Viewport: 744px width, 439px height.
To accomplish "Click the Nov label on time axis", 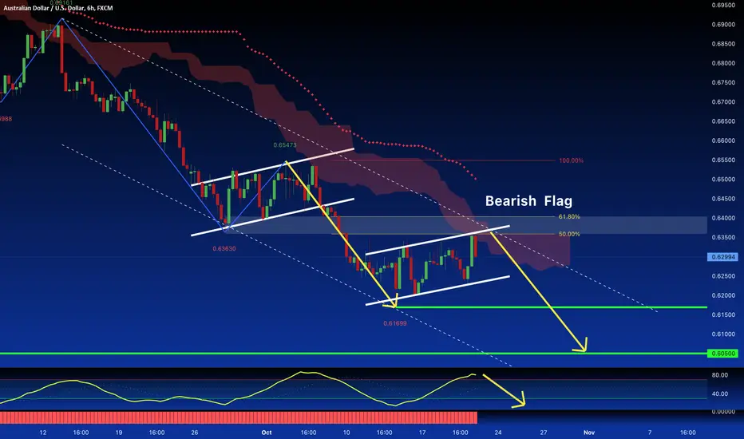I will tap(589, 433).
